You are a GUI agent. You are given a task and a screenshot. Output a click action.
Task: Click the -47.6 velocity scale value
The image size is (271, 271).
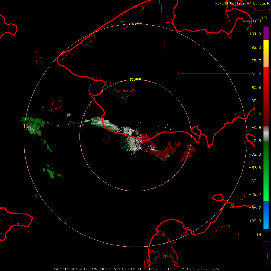coord(255,168)
